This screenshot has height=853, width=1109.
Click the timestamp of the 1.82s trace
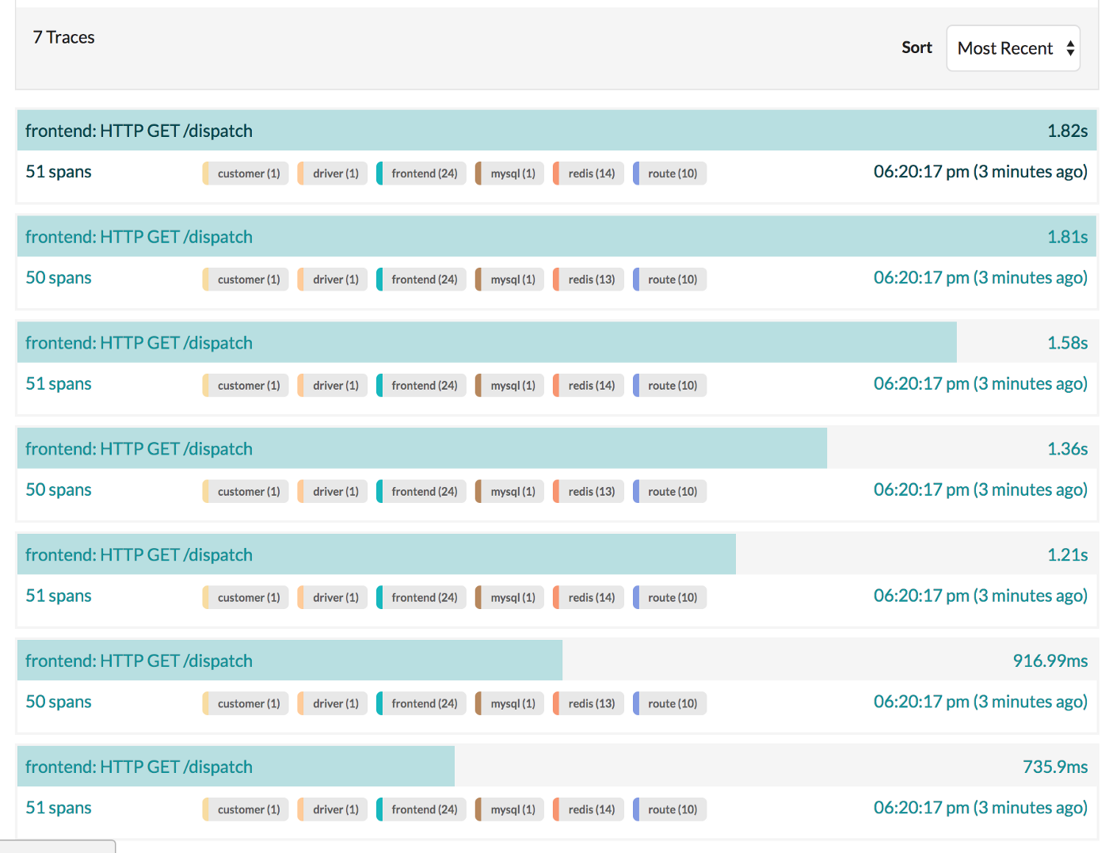click(x=981, y=172)
